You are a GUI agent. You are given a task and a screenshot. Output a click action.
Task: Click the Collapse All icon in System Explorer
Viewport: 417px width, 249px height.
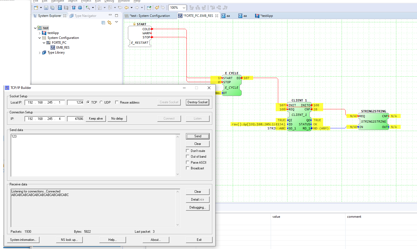103,23
